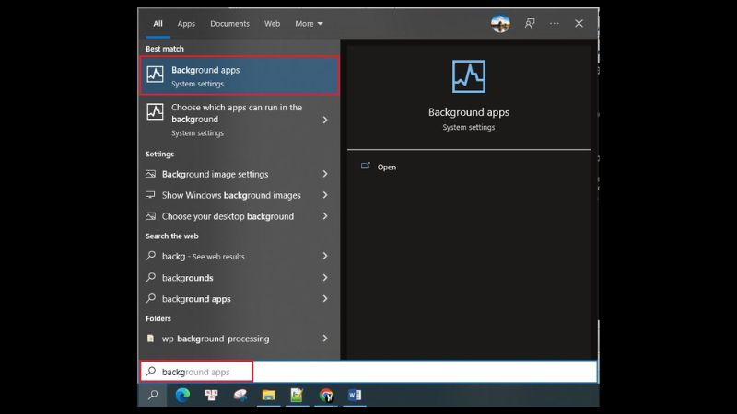Expand arrow beside 'backgrounds' web suggestion
737x414 pixels.
tap(325, 278)
